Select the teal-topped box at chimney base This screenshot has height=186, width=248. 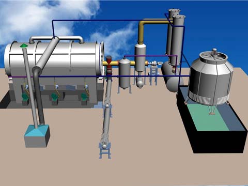37,136
